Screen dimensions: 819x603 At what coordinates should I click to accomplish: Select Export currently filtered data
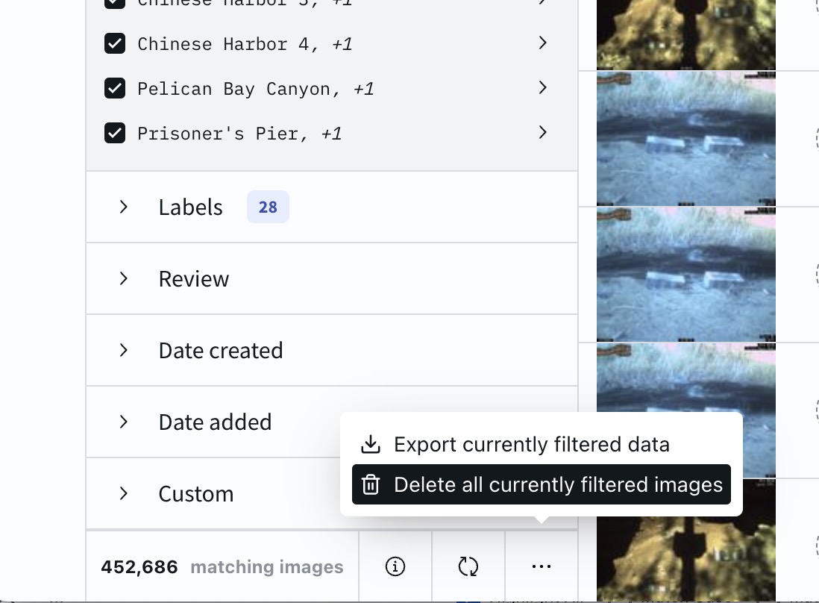click(531, 445)
